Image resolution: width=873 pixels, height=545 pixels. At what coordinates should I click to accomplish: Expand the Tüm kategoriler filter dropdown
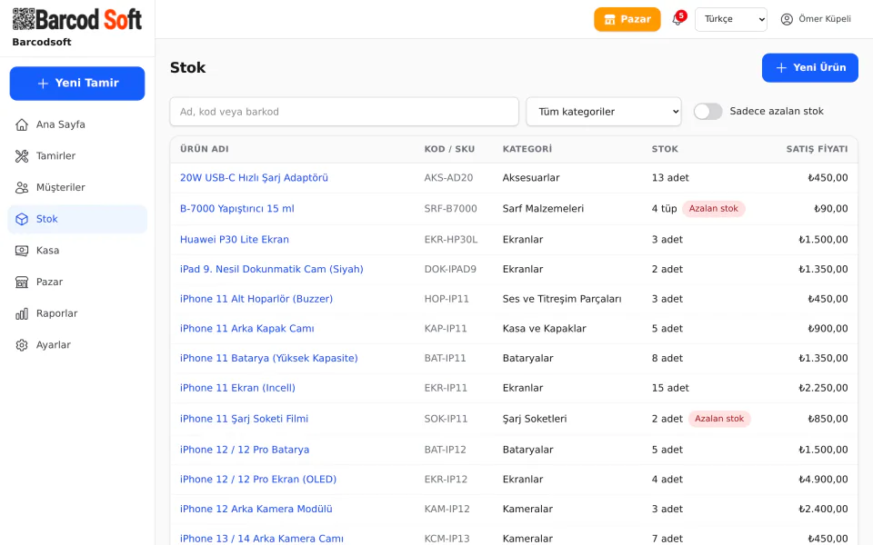(x=604, y=112)
